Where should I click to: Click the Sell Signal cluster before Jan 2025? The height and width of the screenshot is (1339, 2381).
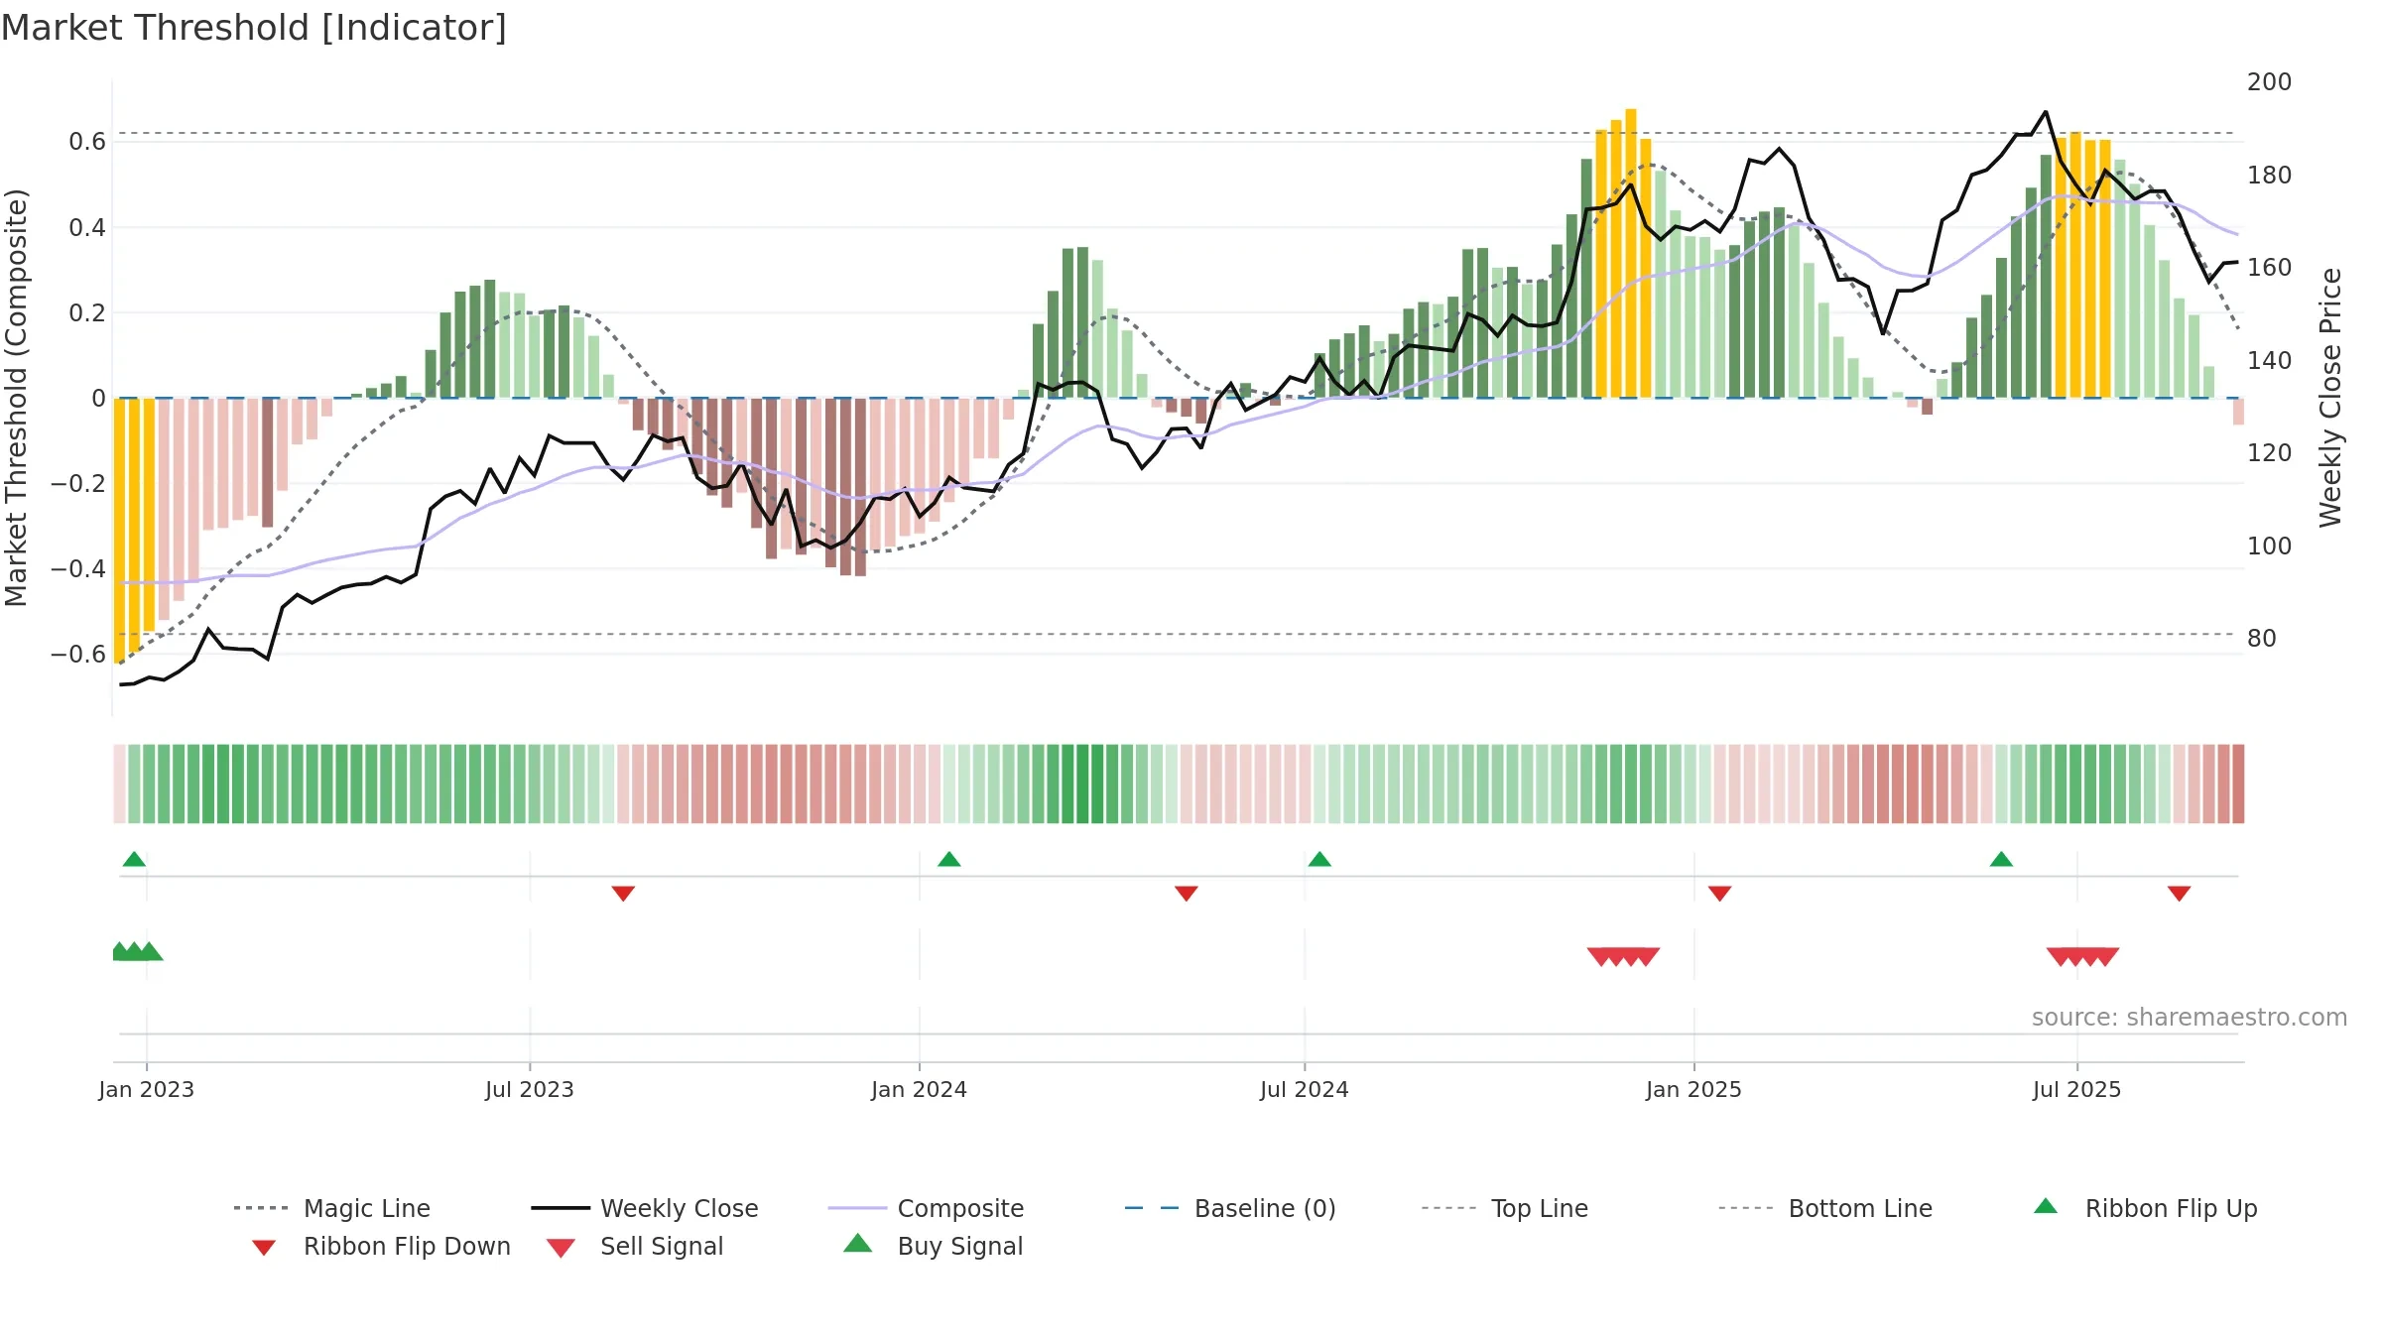[x=1623, y=957]
